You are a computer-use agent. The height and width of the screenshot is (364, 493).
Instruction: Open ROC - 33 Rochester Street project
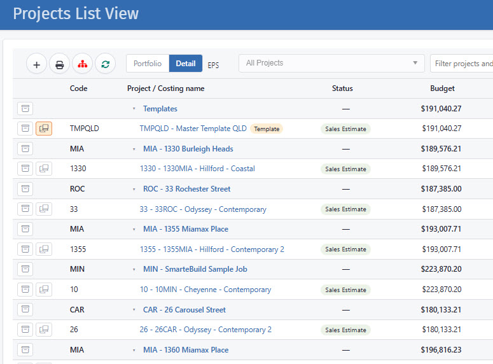(187, 189)
